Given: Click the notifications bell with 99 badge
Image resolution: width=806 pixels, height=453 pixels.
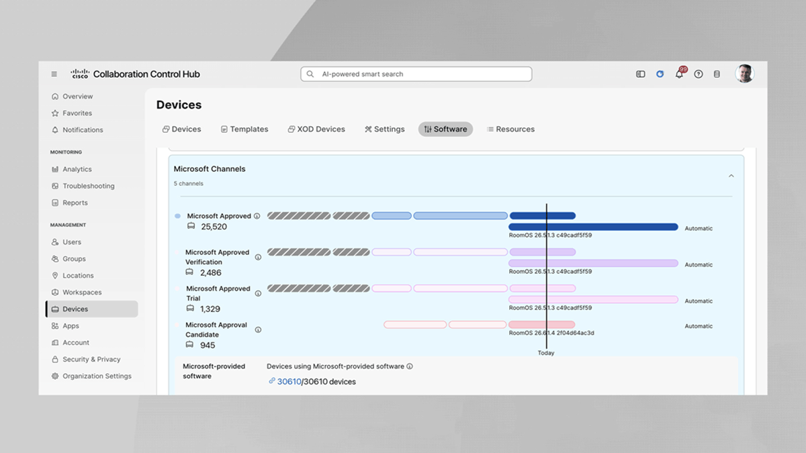Looking at the screenshot, I should point(680,73).
